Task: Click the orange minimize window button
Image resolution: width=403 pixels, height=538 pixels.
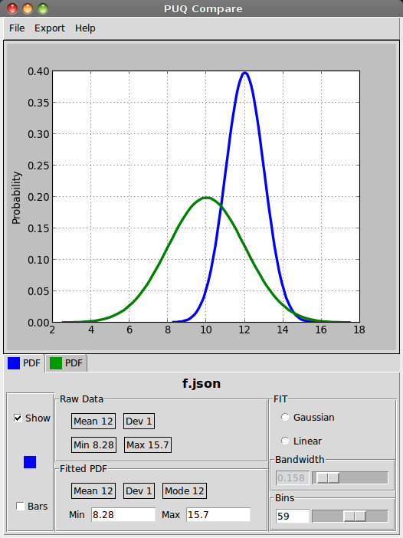Action: click(x=28, y=8)
